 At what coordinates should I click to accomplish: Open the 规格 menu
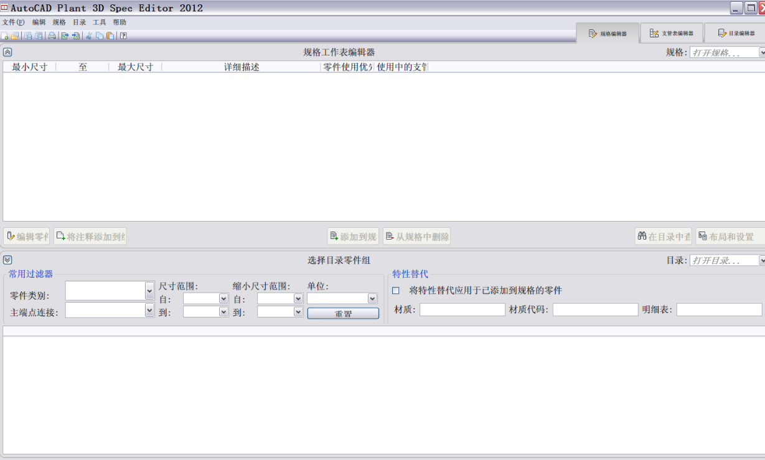tap(59, 22)
